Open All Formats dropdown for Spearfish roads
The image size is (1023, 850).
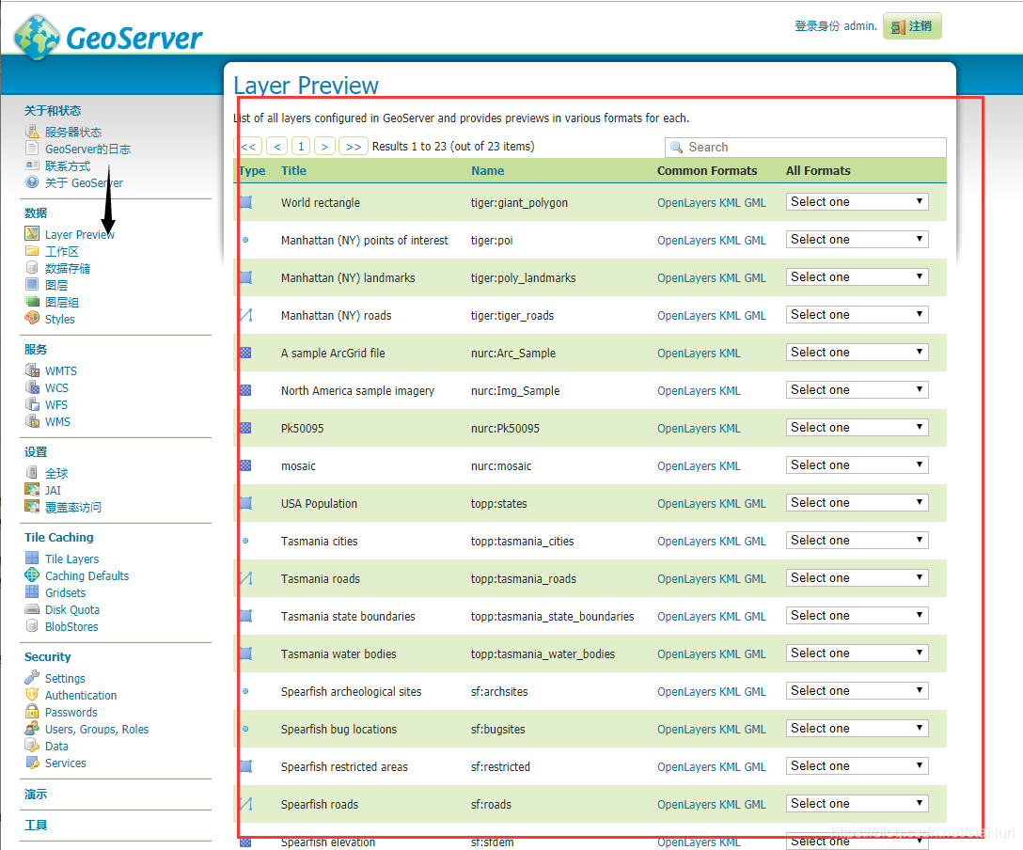point(857,804)
